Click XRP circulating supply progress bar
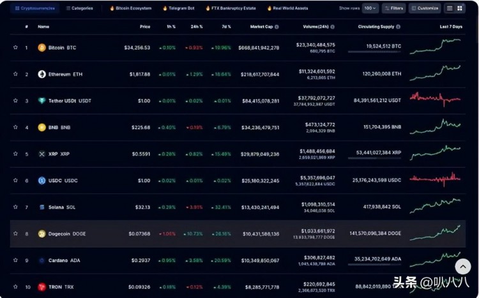This screenshot has width=479, height=298. [x=374, y=158]
